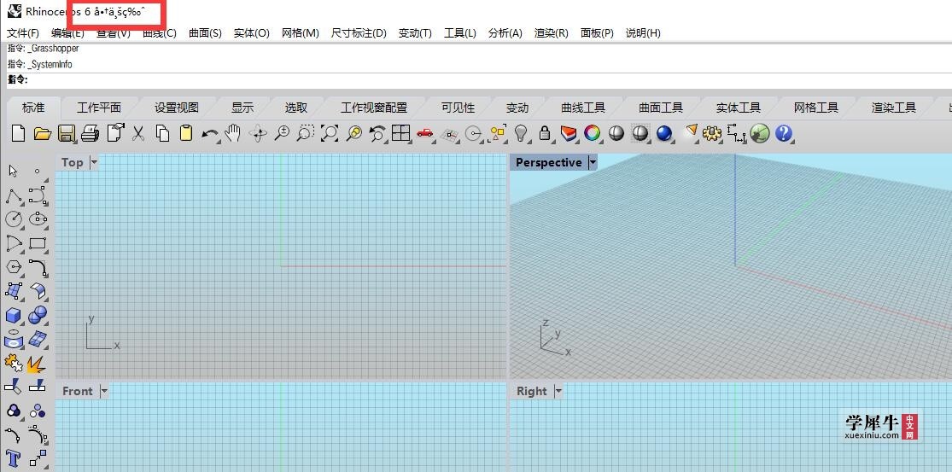Switch to the 选取 toolbar tab
Viewport: 952px width, 472px height.
coord(296,108)
